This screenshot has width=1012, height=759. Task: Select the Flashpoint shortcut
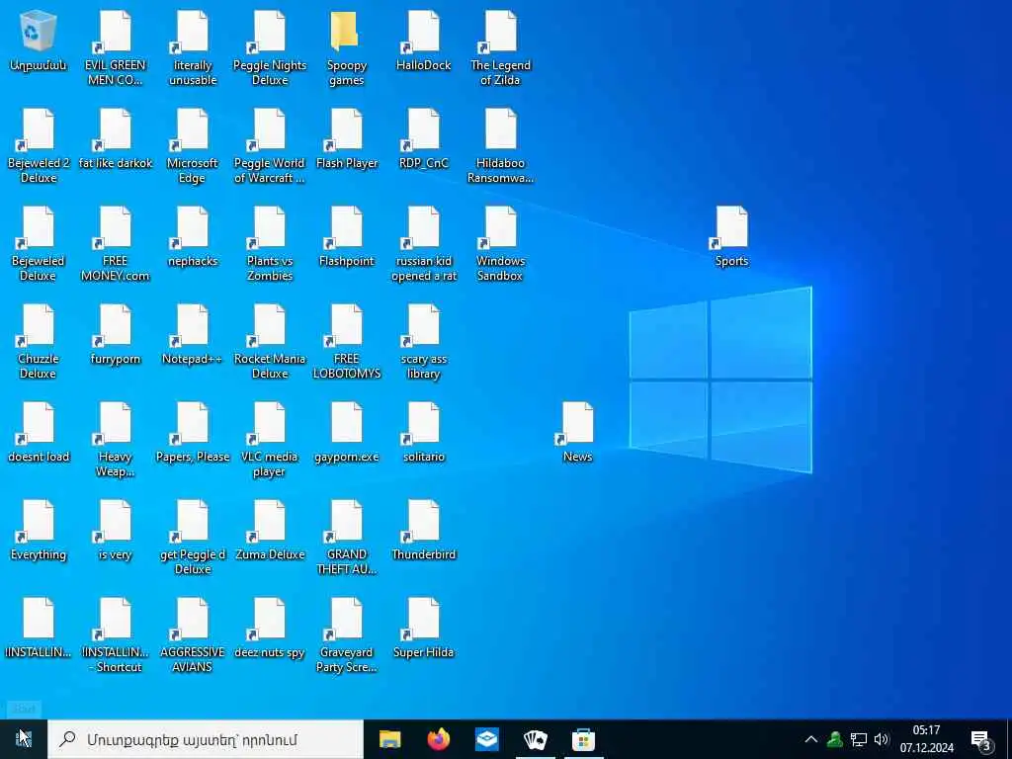pyautogui.click(x=347, y=237)
